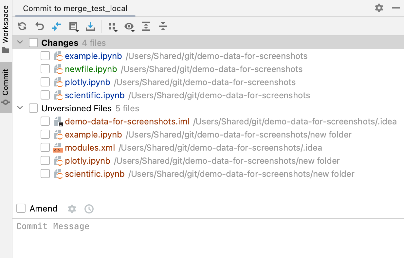The width and height of the screenshot is (404, 258).
Task: Refresh the changes list
Action: 22,26
